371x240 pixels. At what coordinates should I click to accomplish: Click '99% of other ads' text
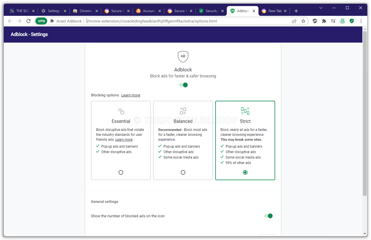point(238,163)
